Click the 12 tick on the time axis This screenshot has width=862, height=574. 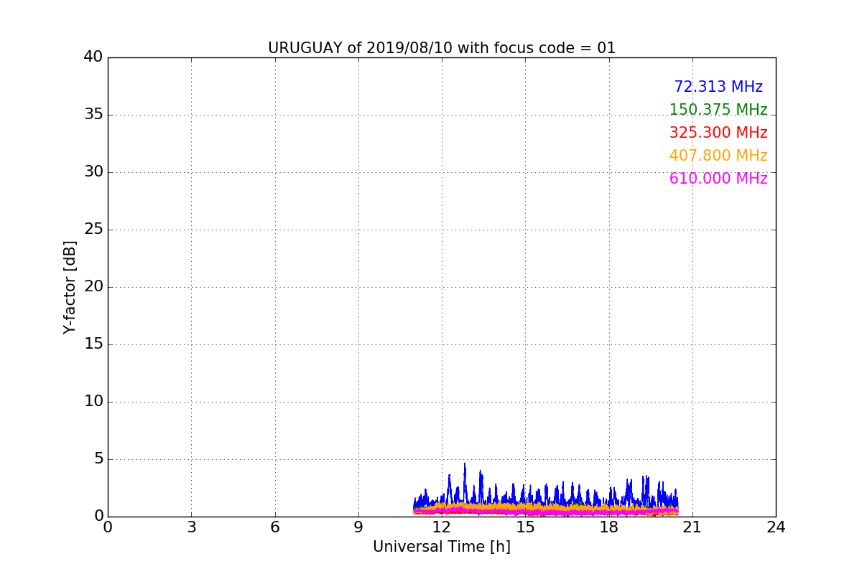[442, 527]
